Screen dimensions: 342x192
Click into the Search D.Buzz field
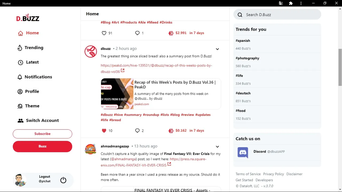click(277, 15)
